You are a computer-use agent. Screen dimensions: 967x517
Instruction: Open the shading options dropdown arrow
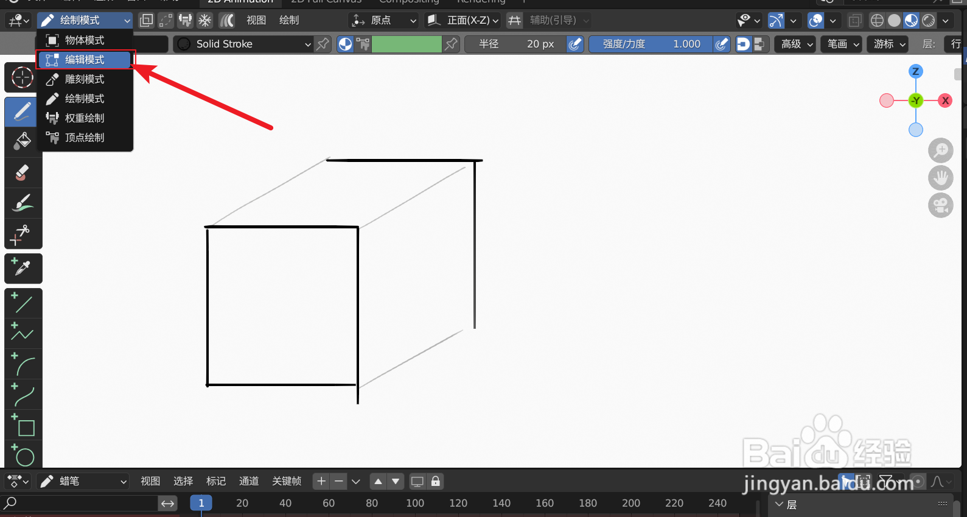pyautogui.click(x=945, y=21)
